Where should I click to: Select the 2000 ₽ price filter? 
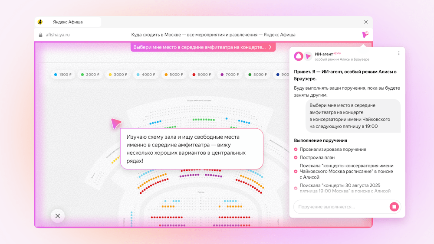[90, 75]
